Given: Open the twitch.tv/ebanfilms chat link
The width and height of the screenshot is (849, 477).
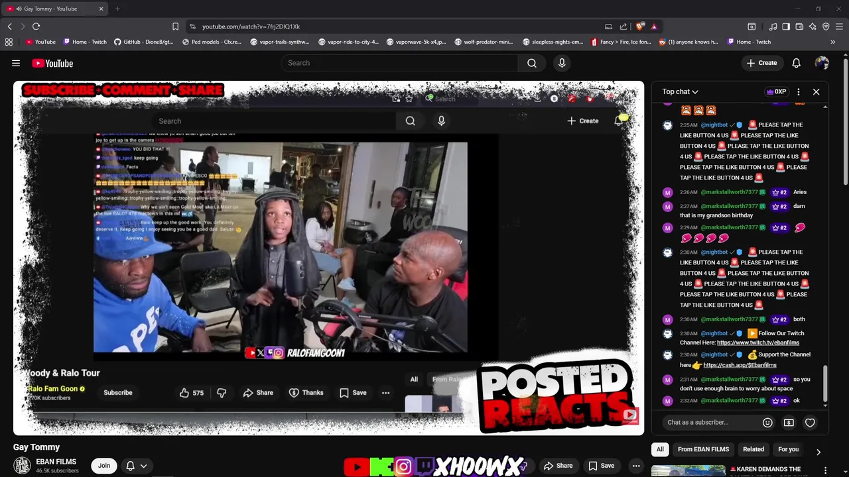Looking at the screenshot, I should 758,343.
